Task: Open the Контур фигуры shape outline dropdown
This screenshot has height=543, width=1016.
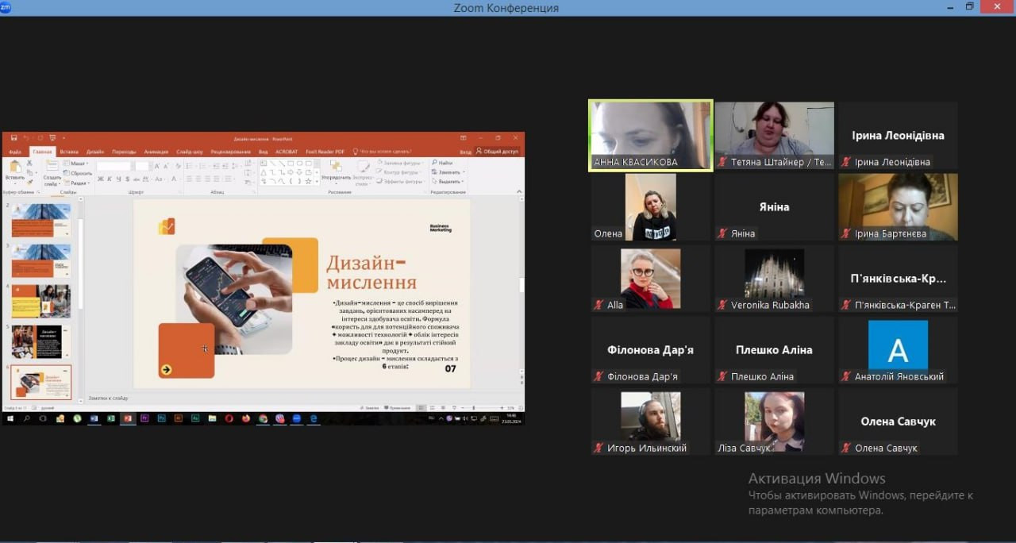Action: point(398,172)
